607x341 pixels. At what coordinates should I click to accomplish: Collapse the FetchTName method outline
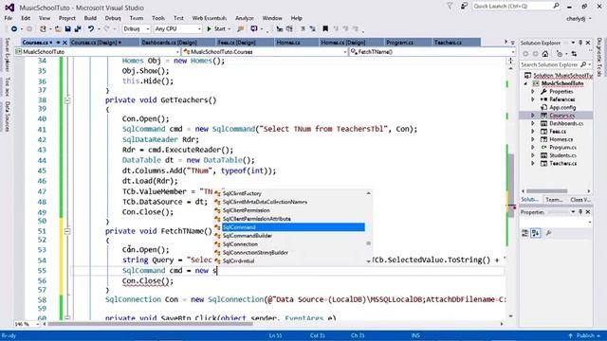tap(67, 231)
